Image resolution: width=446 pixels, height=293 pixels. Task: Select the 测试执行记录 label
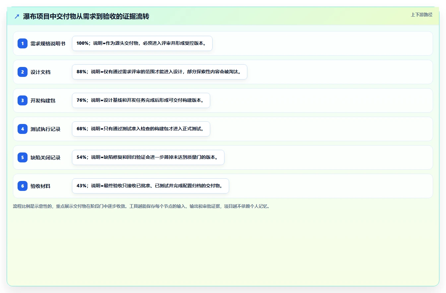45,129
